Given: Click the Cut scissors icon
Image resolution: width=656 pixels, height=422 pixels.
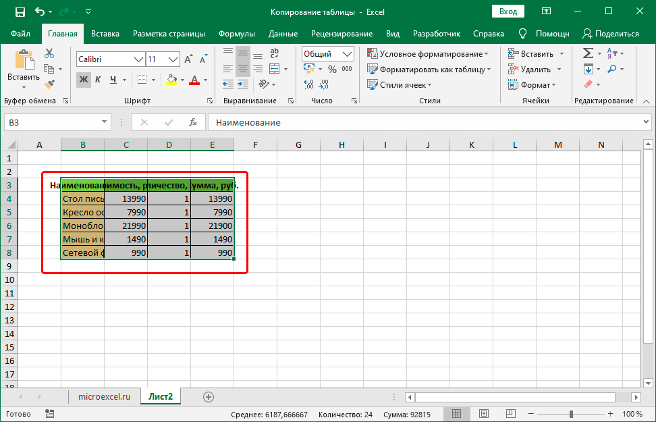Looking at the screenshot, I should click(x=49, y=53).
